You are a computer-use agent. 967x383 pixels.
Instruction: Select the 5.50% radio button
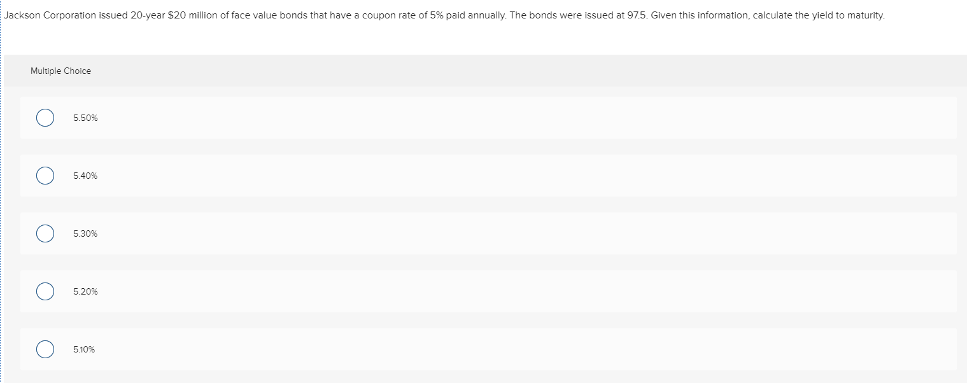[45, 117]
